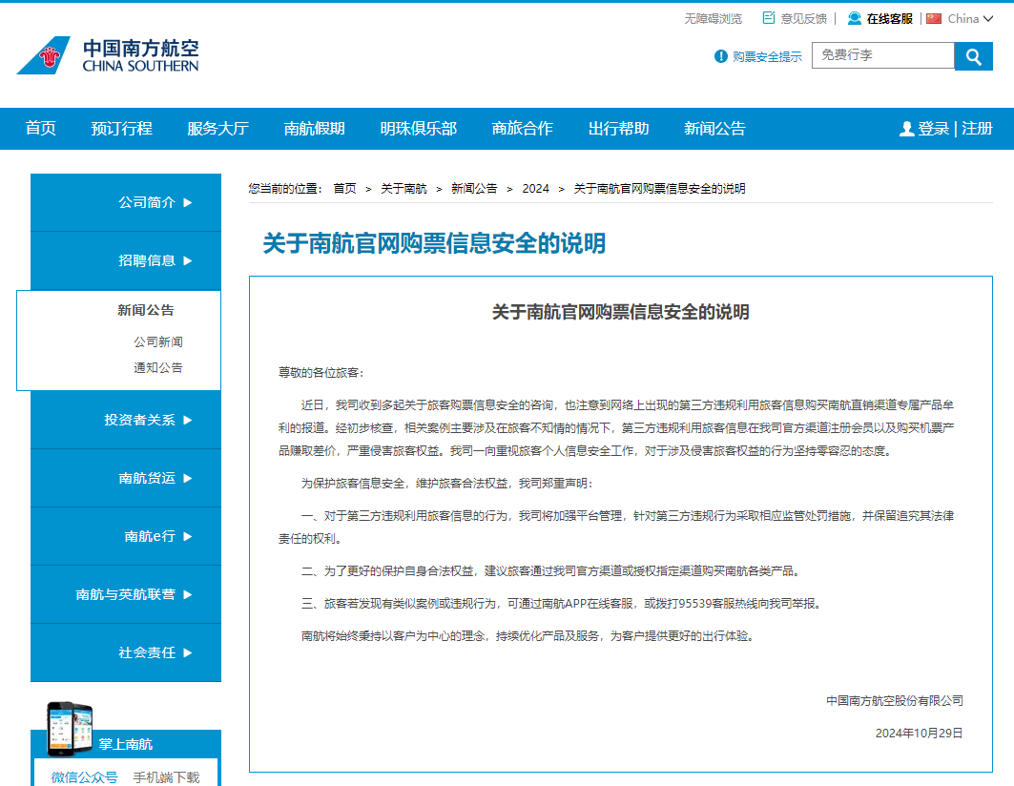Click the 免费行李 search field
The width and height of the screenshot is (1014, 786).
(x=882, y=55)
